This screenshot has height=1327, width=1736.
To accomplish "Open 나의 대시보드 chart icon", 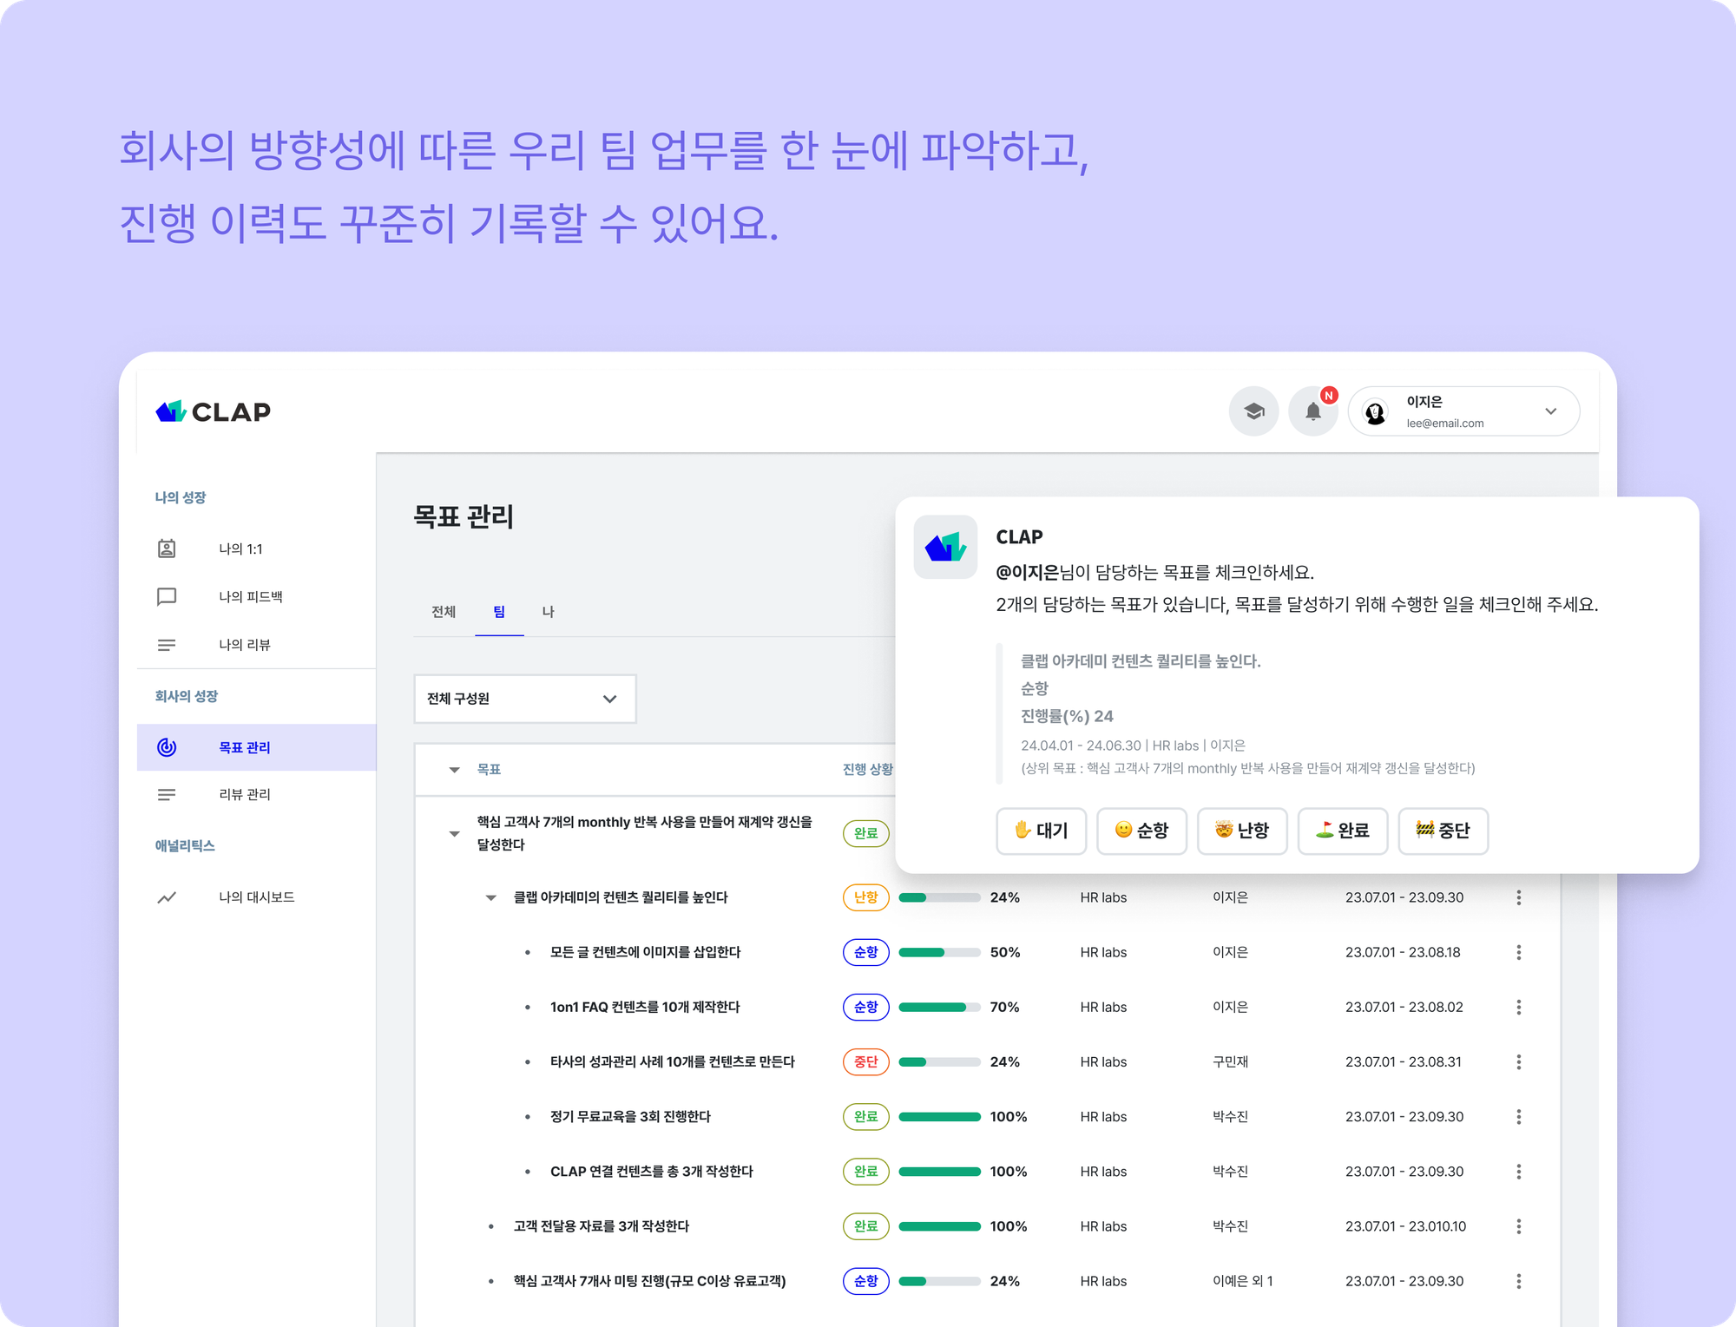I will point(166,897).
